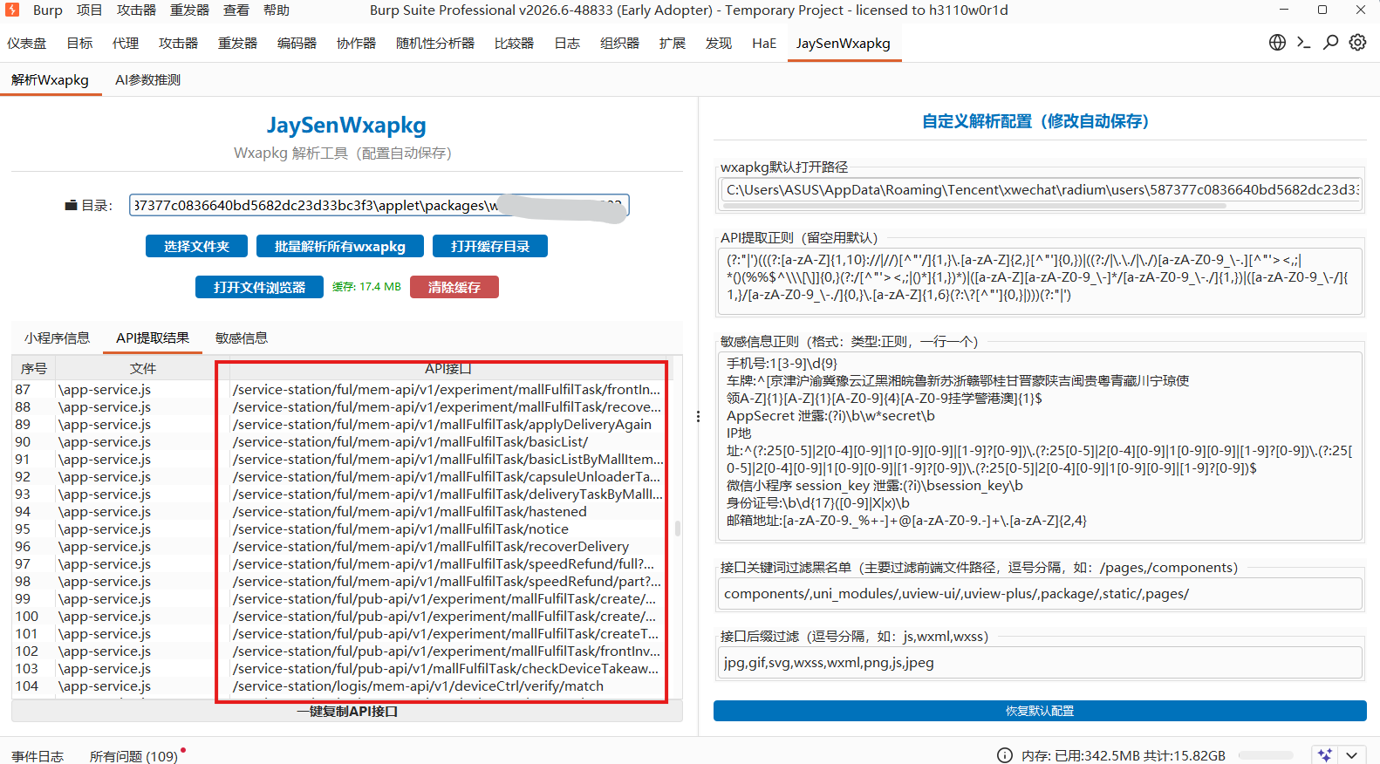Click the API results table scrollbar
This screenshot has height=764, width=1380.
click(678, 529)
